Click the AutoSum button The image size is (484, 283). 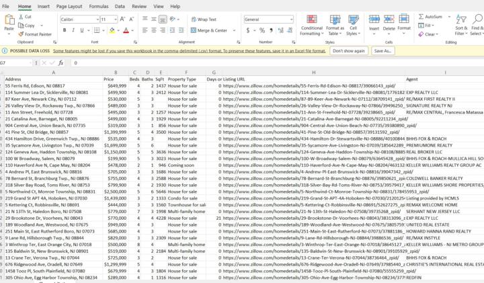tap(430, 17)
